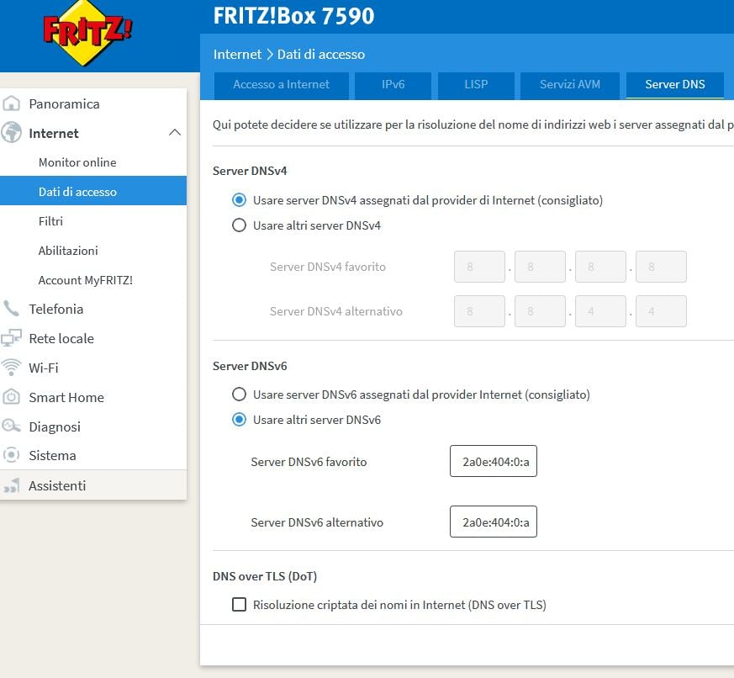
Task: Switch to Accesso a Internet tab
Action: pos(282,85)
